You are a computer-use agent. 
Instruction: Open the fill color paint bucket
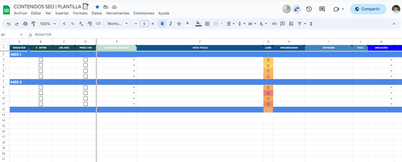click(x=198, y=24)
